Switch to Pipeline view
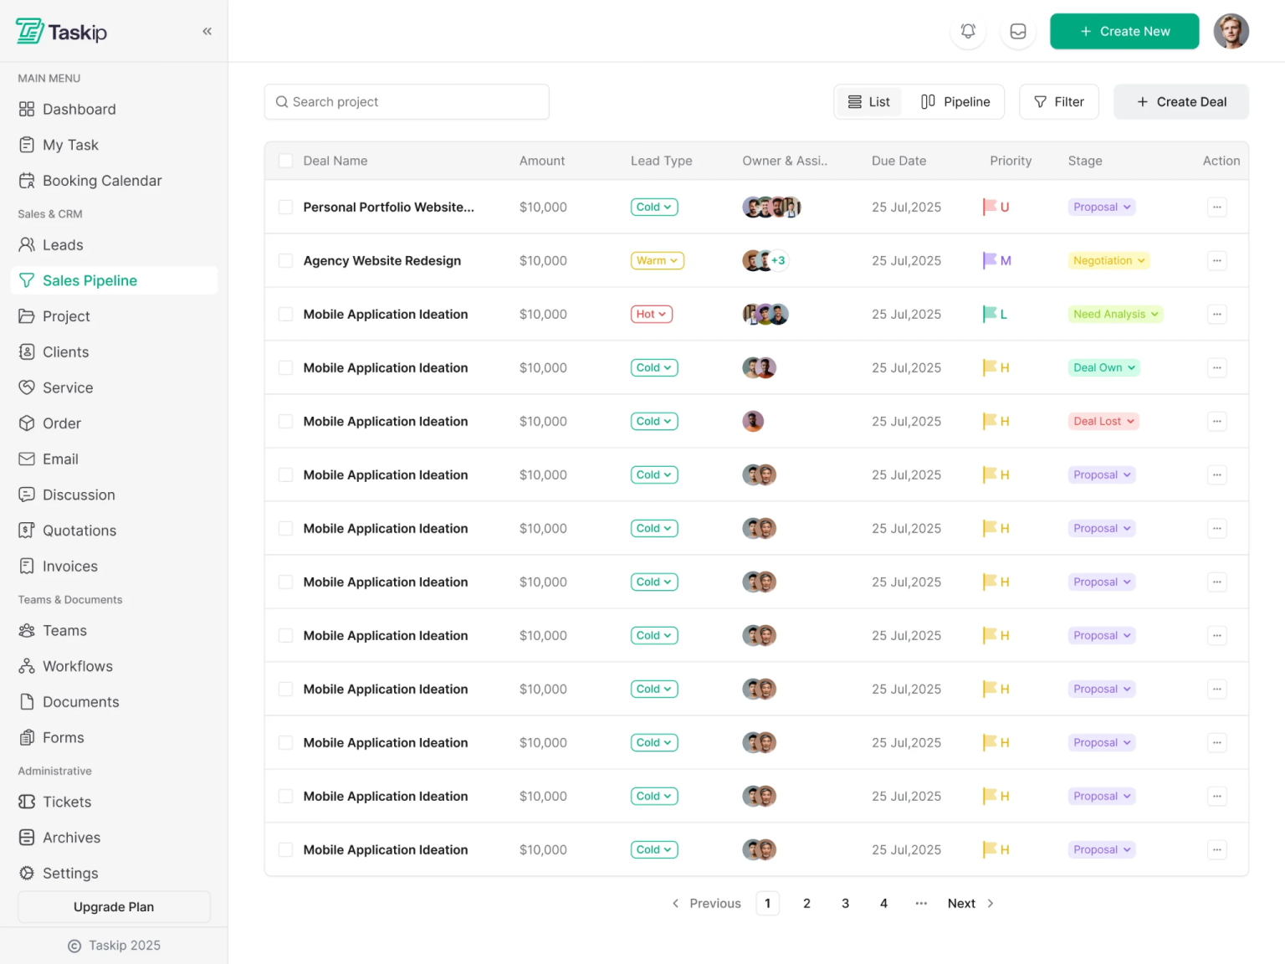Viewport: 1285px width, 964px height. pos(956,101)
